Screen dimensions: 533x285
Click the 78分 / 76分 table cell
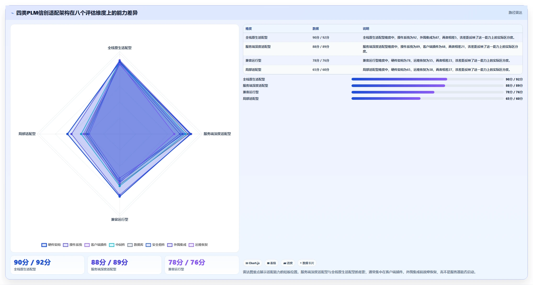[321, 61]
